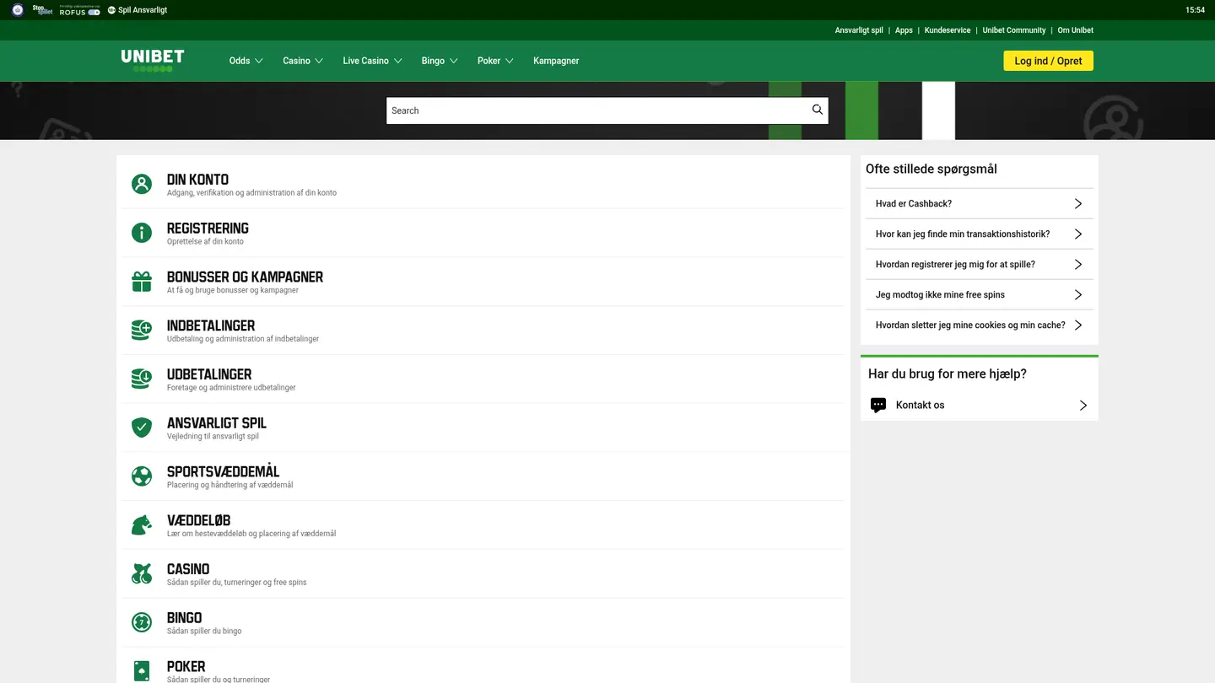Open the BONUSSER OG KAMPAGNER heading
This screenshot has width=1215, height=683.
pyautogui.click(x=245, y=277)
